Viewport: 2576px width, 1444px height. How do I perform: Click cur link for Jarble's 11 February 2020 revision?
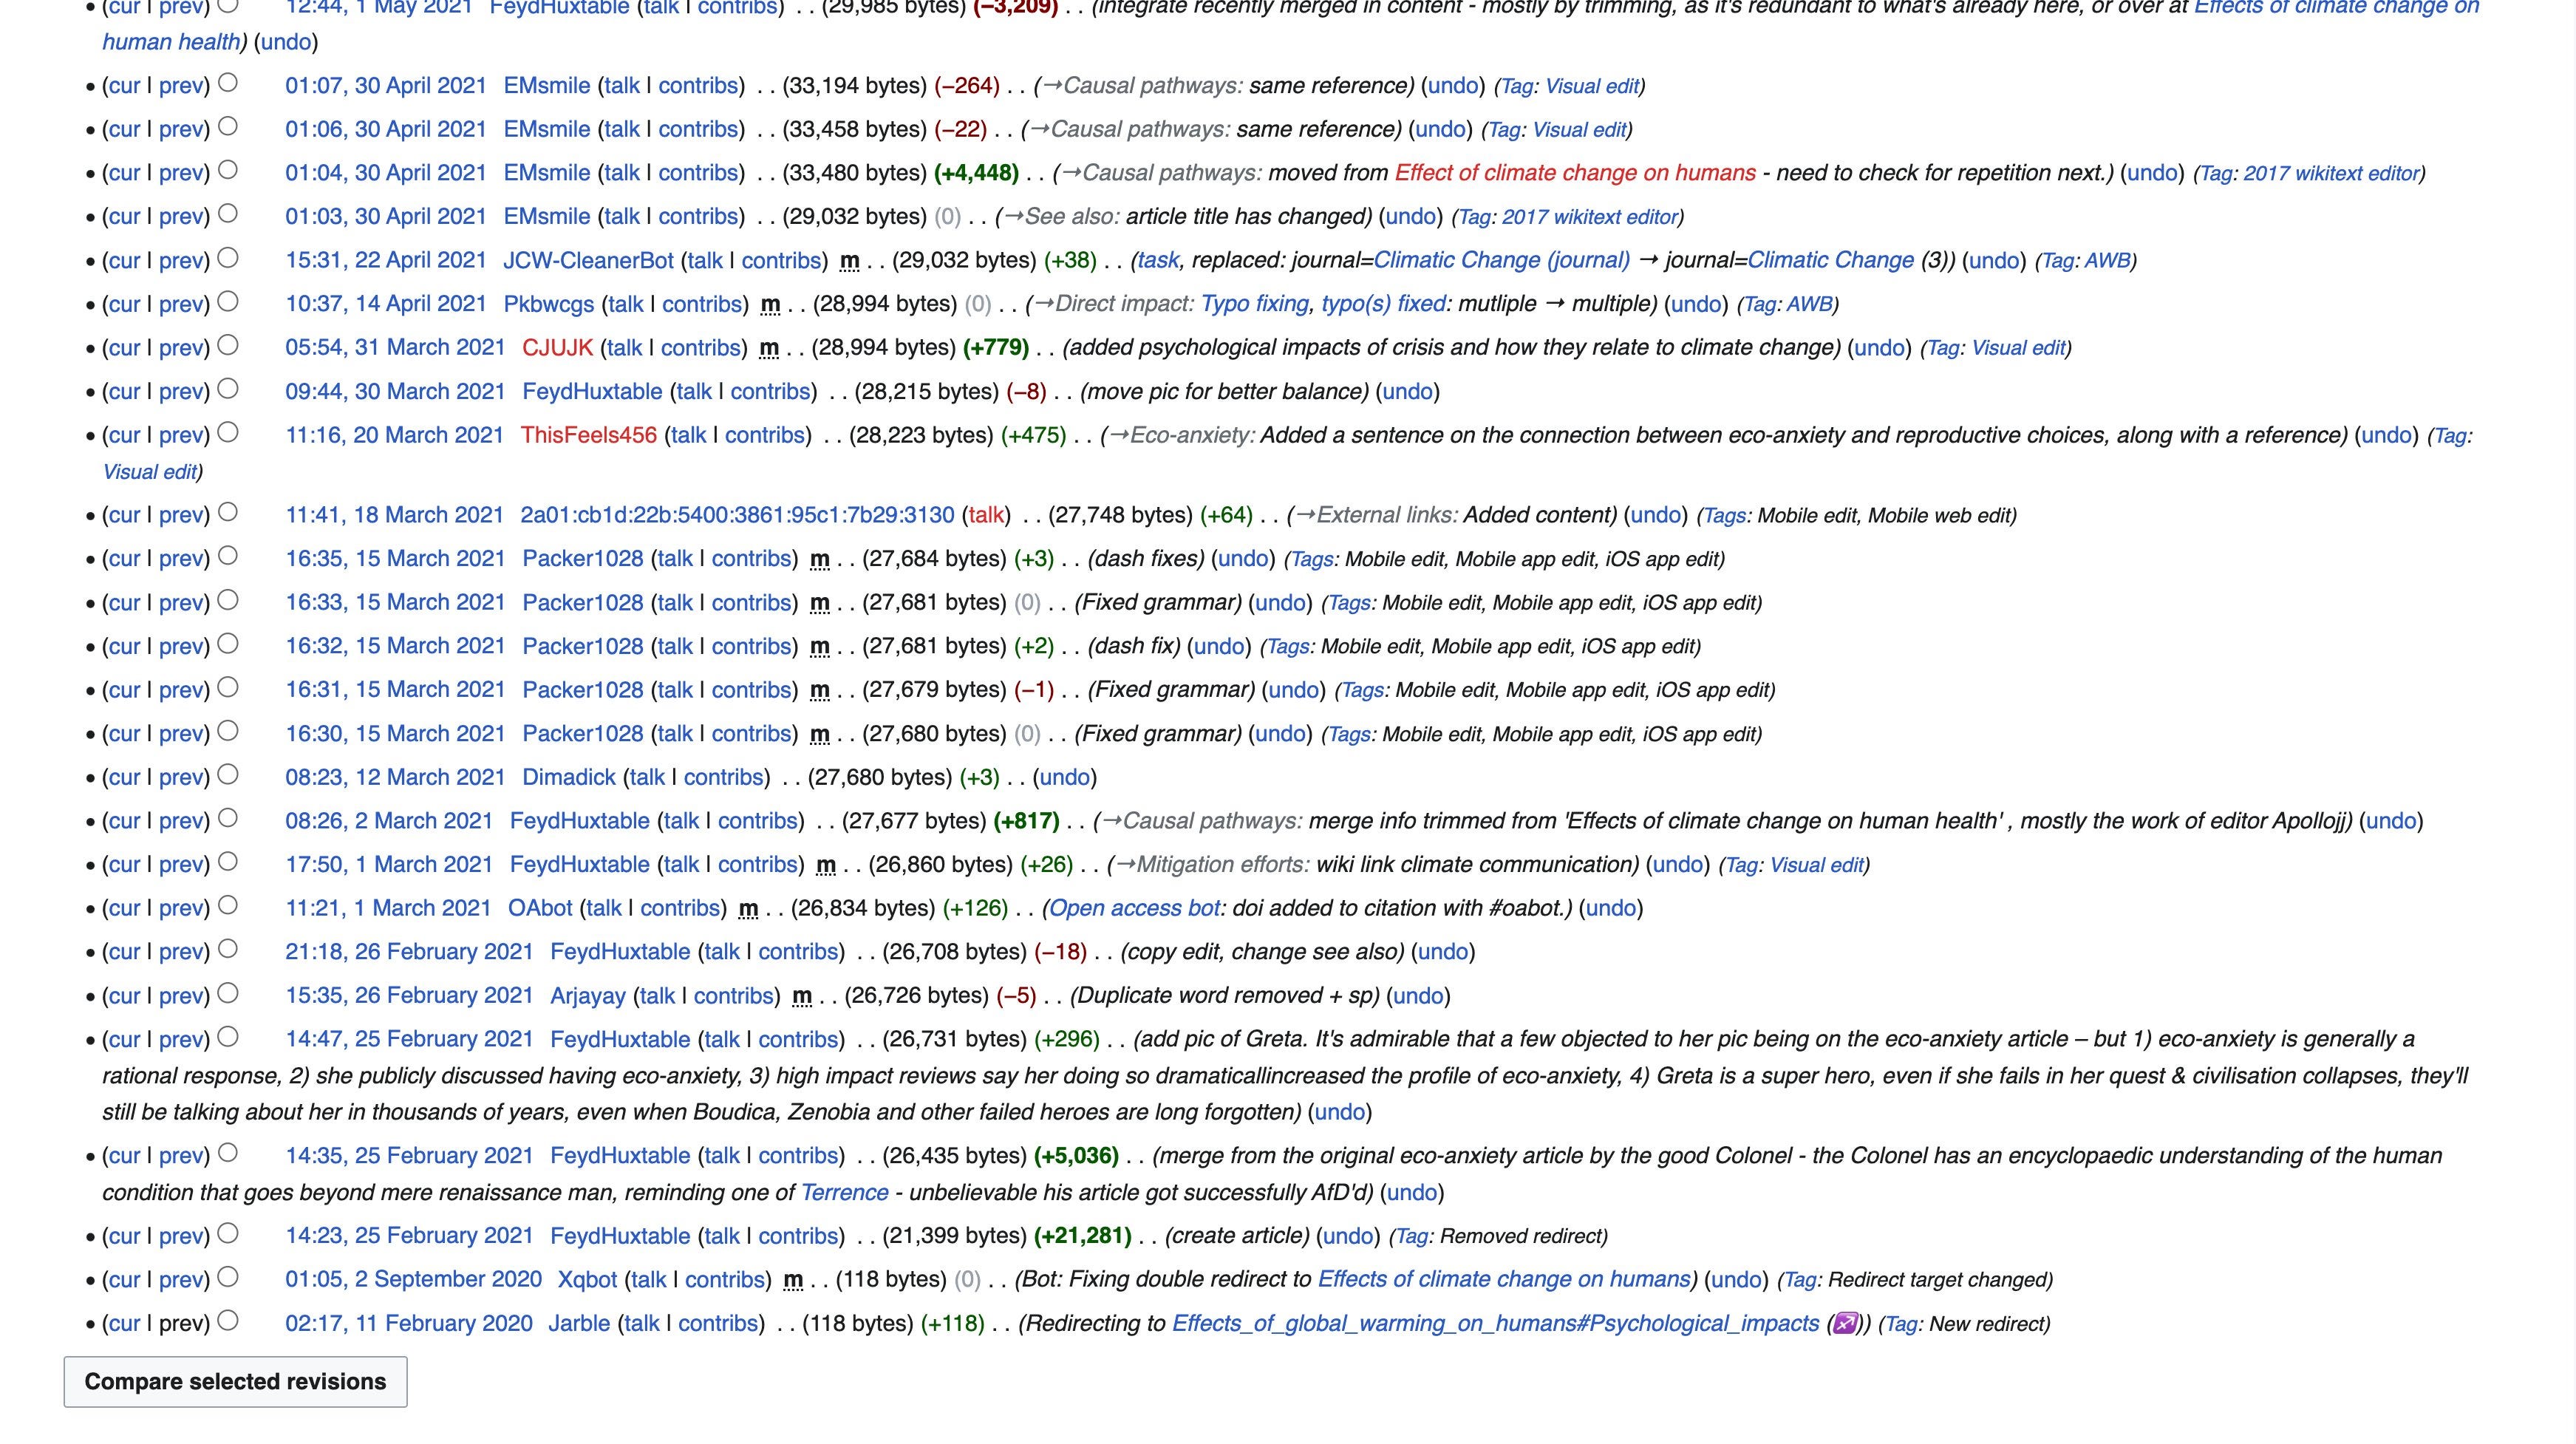point(124,1323)
